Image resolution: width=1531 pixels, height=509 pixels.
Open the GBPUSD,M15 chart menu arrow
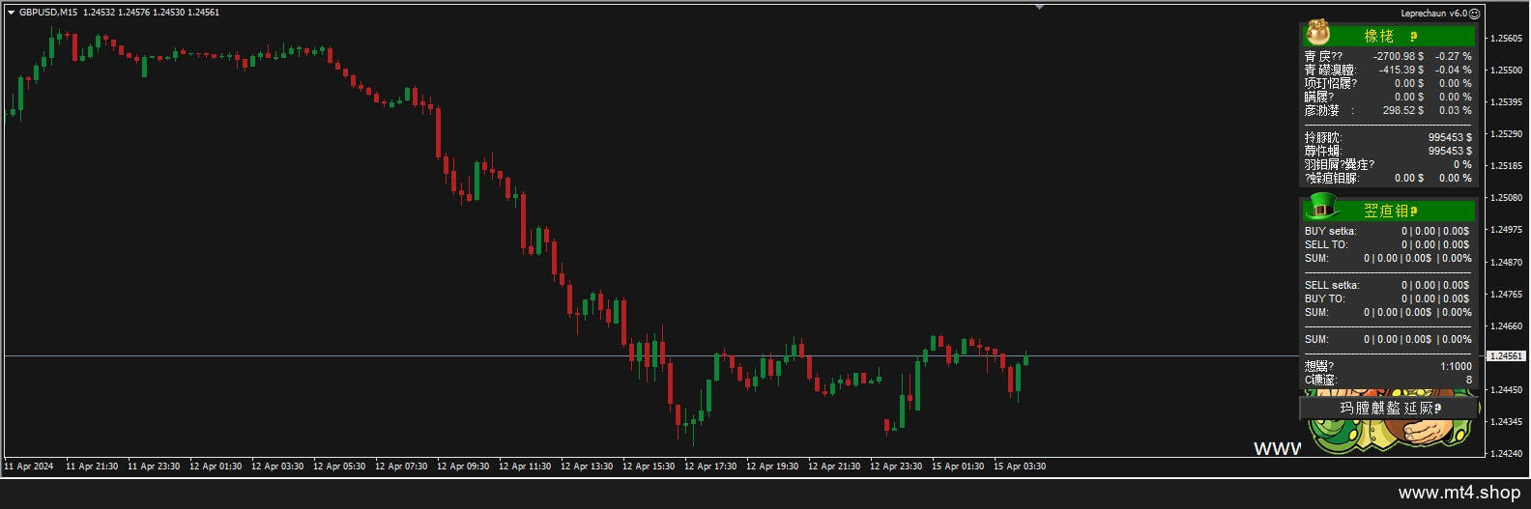(11, 13)
